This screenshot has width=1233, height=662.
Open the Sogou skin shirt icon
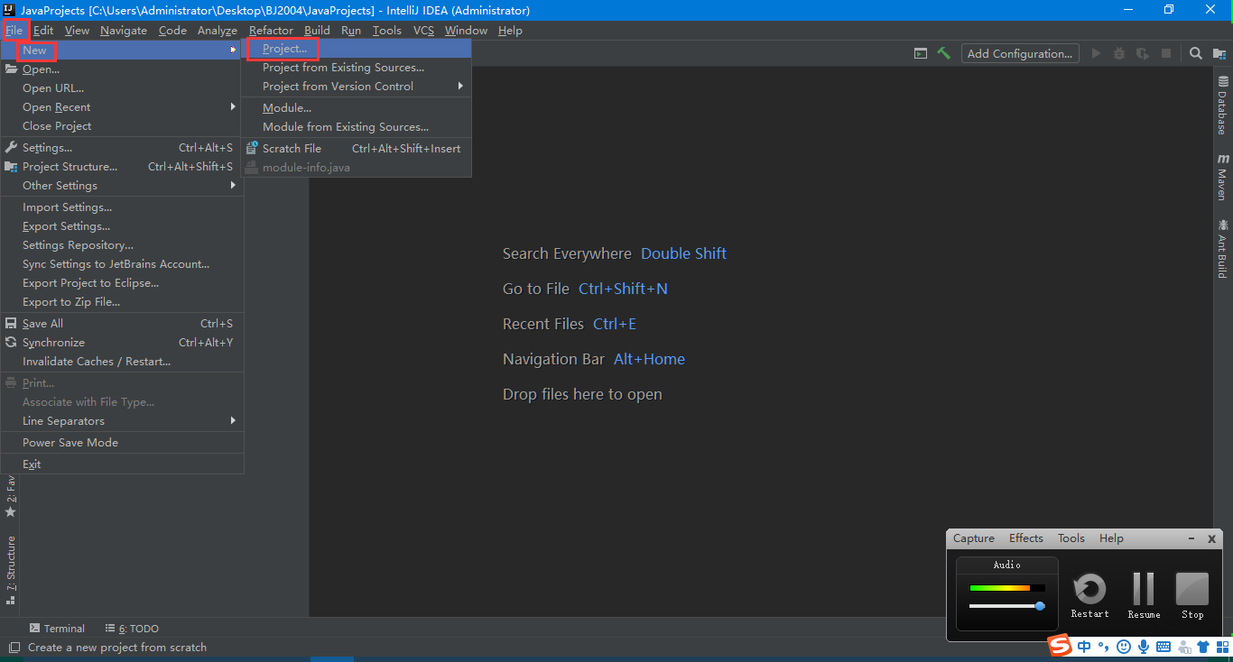click(x=1203, y=647)
